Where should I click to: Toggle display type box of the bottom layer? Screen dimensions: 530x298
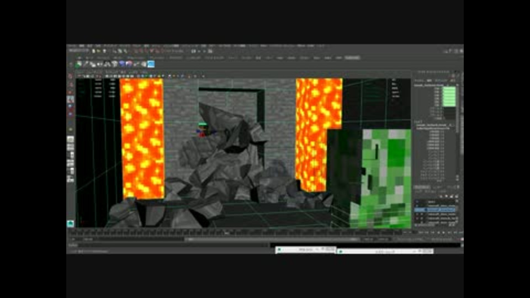(x=421, y=223)
